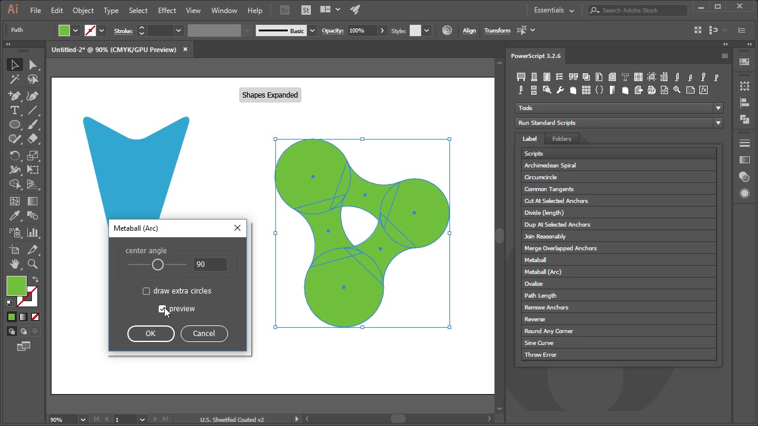Click the green Fill swatch in toolbox
Viewport: 758px width, 426px height.
point(16,286)
